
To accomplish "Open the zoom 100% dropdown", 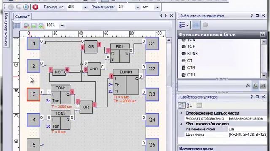I will 62,26.
